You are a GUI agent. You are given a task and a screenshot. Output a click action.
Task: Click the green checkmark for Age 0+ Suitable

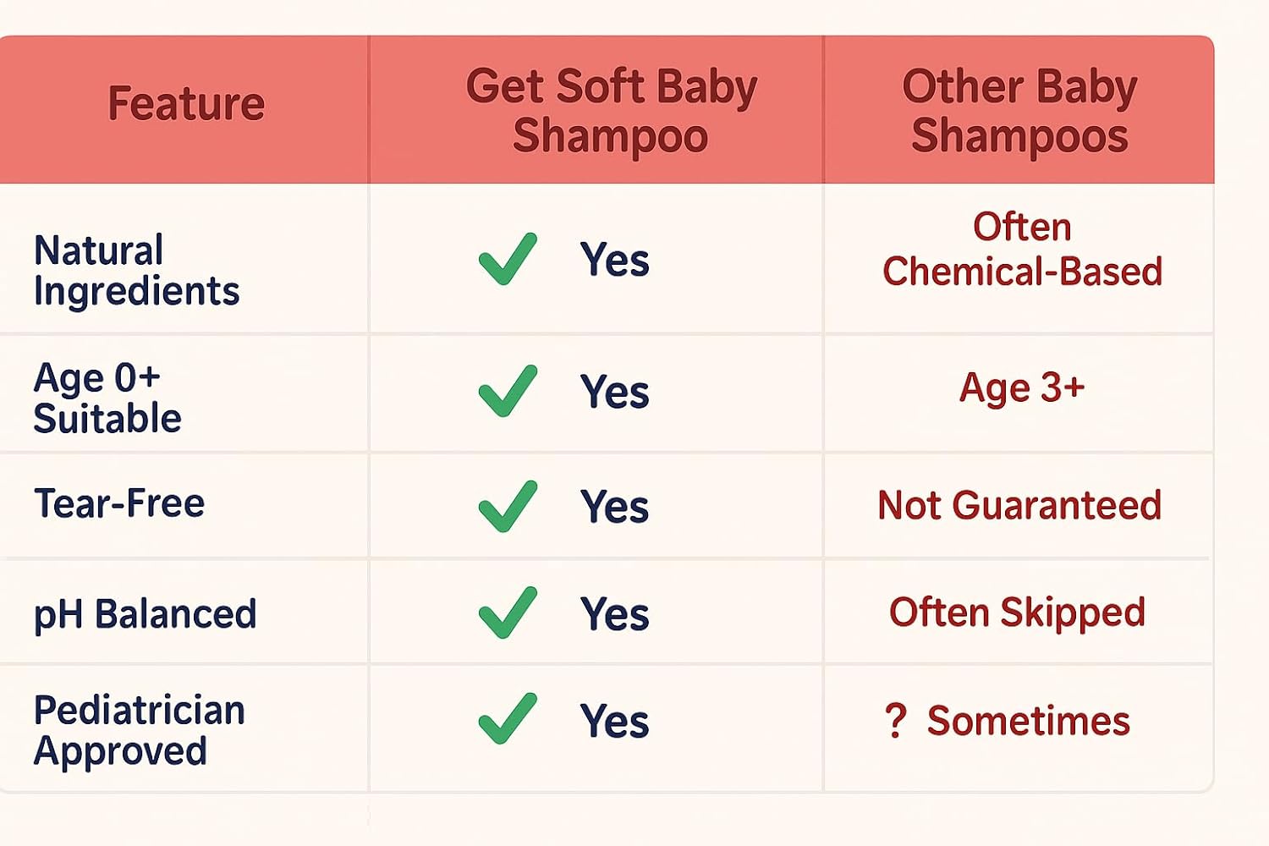(x=508, y=391)
